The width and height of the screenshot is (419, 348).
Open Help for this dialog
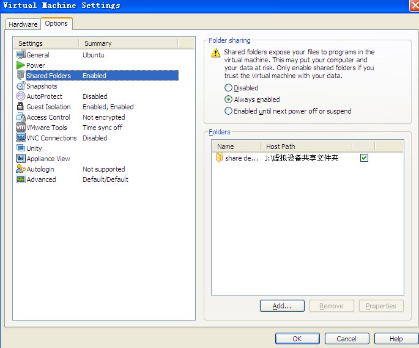click(396, 339)
